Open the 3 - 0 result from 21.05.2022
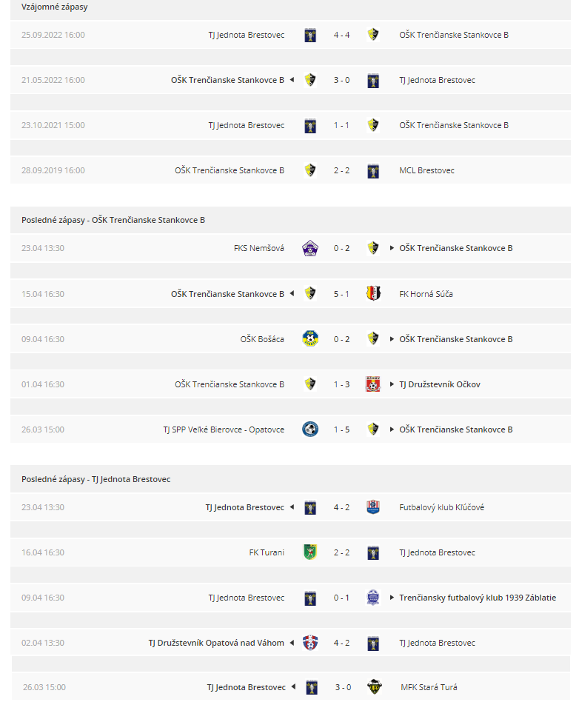This screenshot has height=722, width=579. (x=341, y=80)
